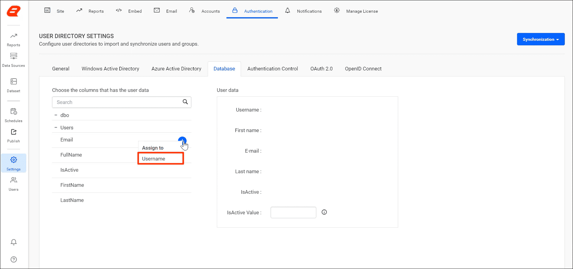573x269 pixels.
Task: Click the Site URL icon
Action: pos(47,10)
